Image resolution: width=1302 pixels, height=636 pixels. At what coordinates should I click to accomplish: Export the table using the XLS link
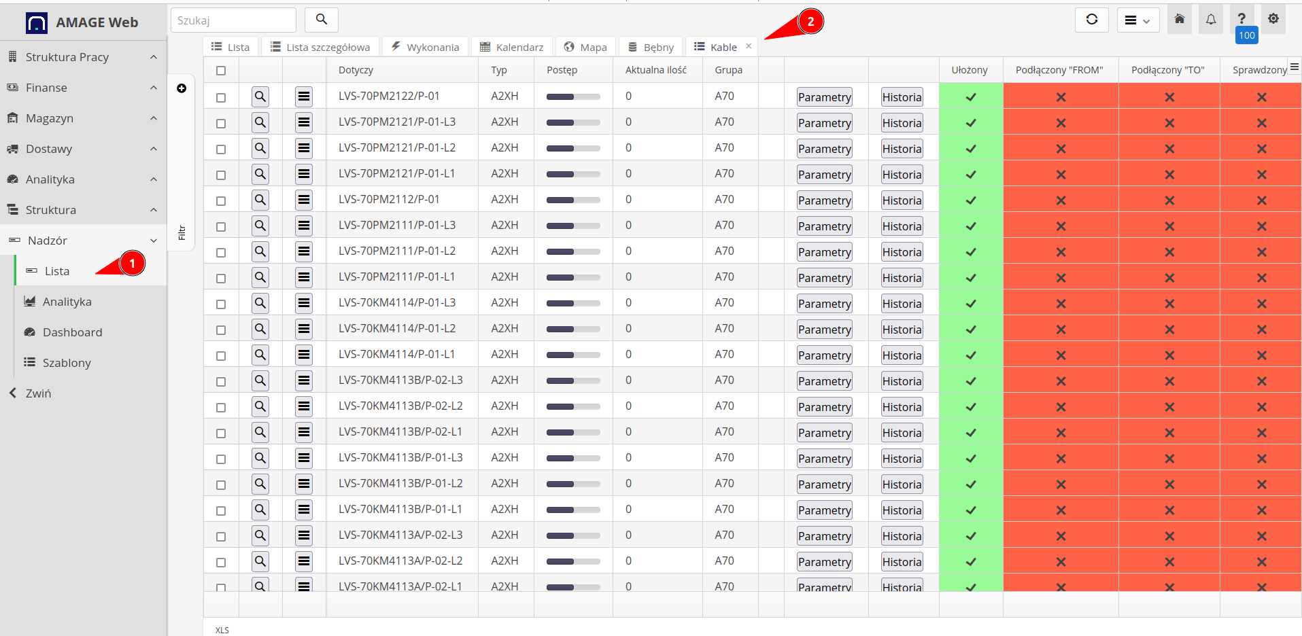222,629
